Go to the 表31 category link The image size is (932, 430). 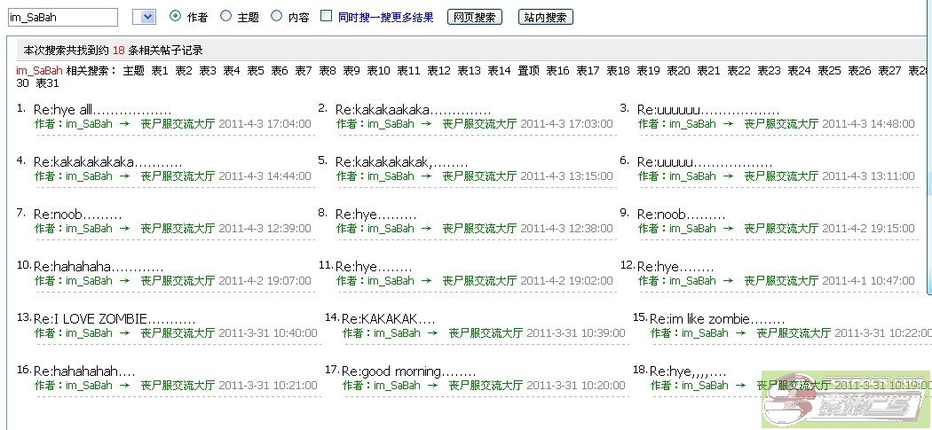point(47,83)
